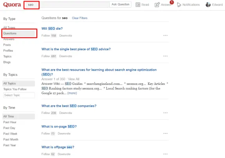
Task: Filter results by Posts
Action: tap(7, 45)
